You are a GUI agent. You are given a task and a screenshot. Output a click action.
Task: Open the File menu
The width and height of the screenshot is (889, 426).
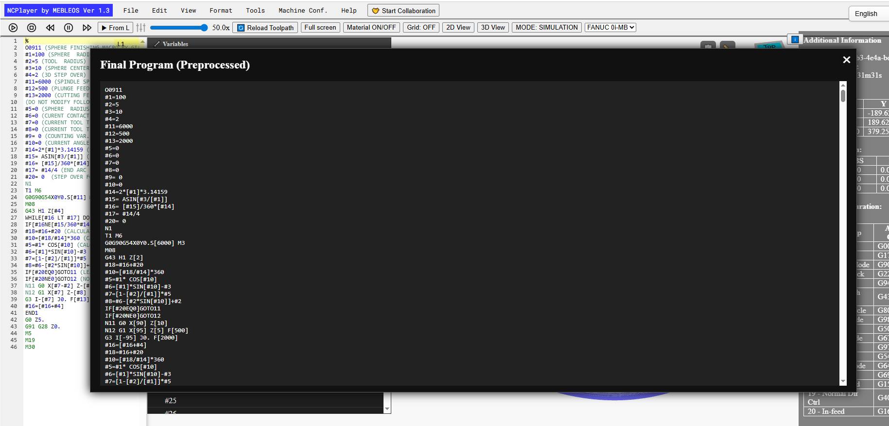click(x=131, y=10)
